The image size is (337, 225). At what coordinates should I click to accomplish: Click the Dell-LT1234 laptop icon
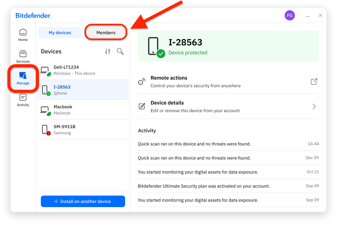point(46,71)
